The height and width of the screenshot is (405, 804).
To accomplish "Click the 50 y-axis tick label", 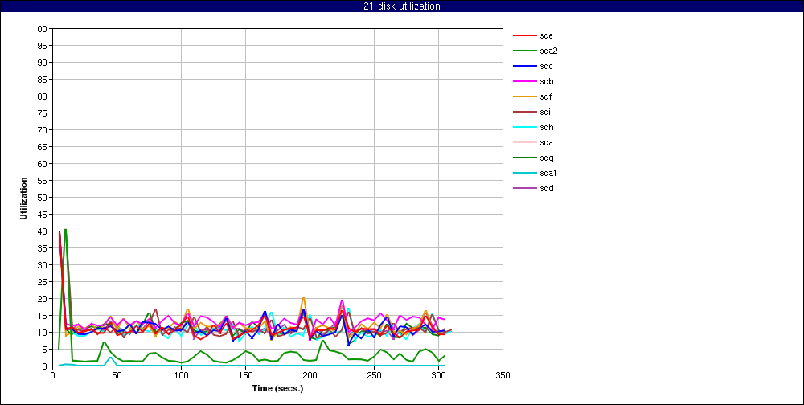I will (x=43, y=198).
